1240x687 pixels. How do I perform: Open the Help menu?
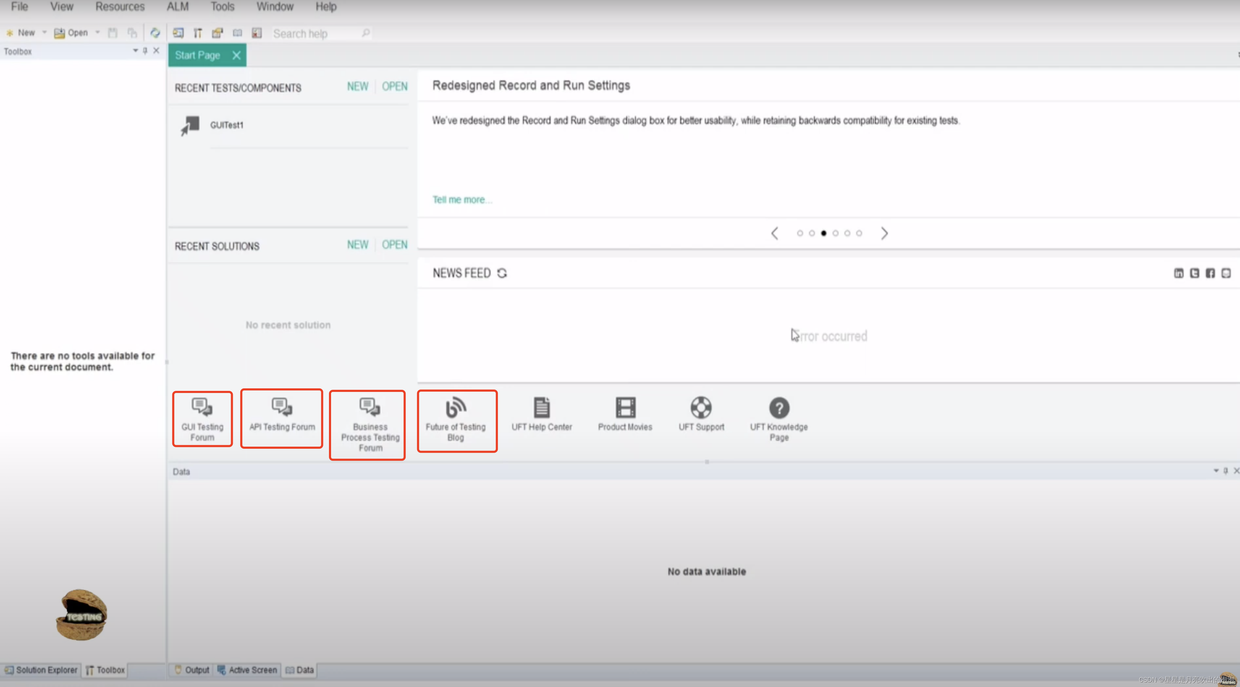326,7
